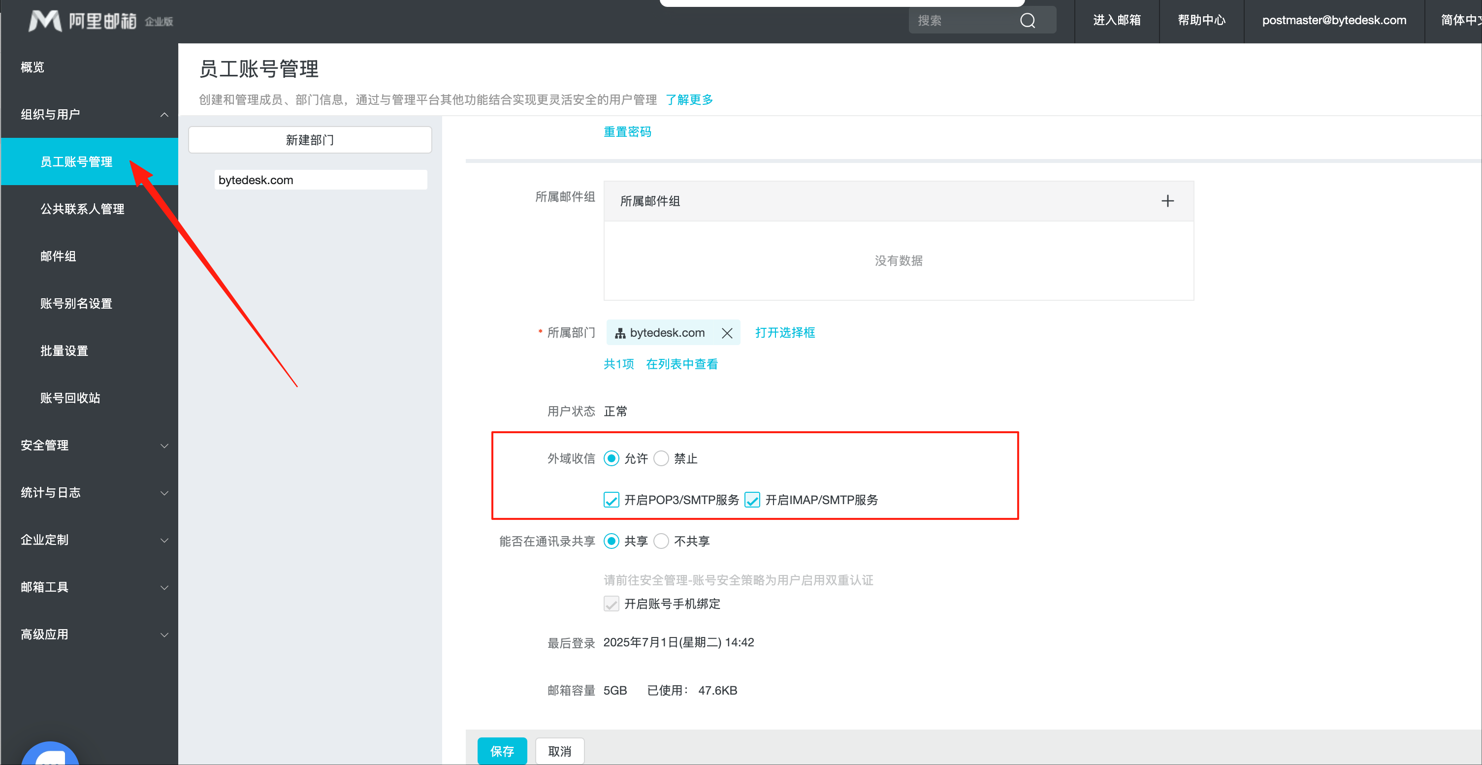This screenshot has height=765, width=1482.
Task: Expand the 邮箱工具 menu section
Action: pos(90,587)
